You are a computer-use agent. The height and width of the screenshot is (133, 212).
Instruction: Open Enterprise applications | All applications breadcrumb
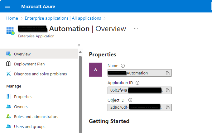pyautogui.click(x=63, y=18)
